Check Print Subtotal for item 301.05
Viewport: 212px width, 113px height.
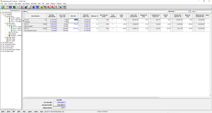click(x=113, y=20)
